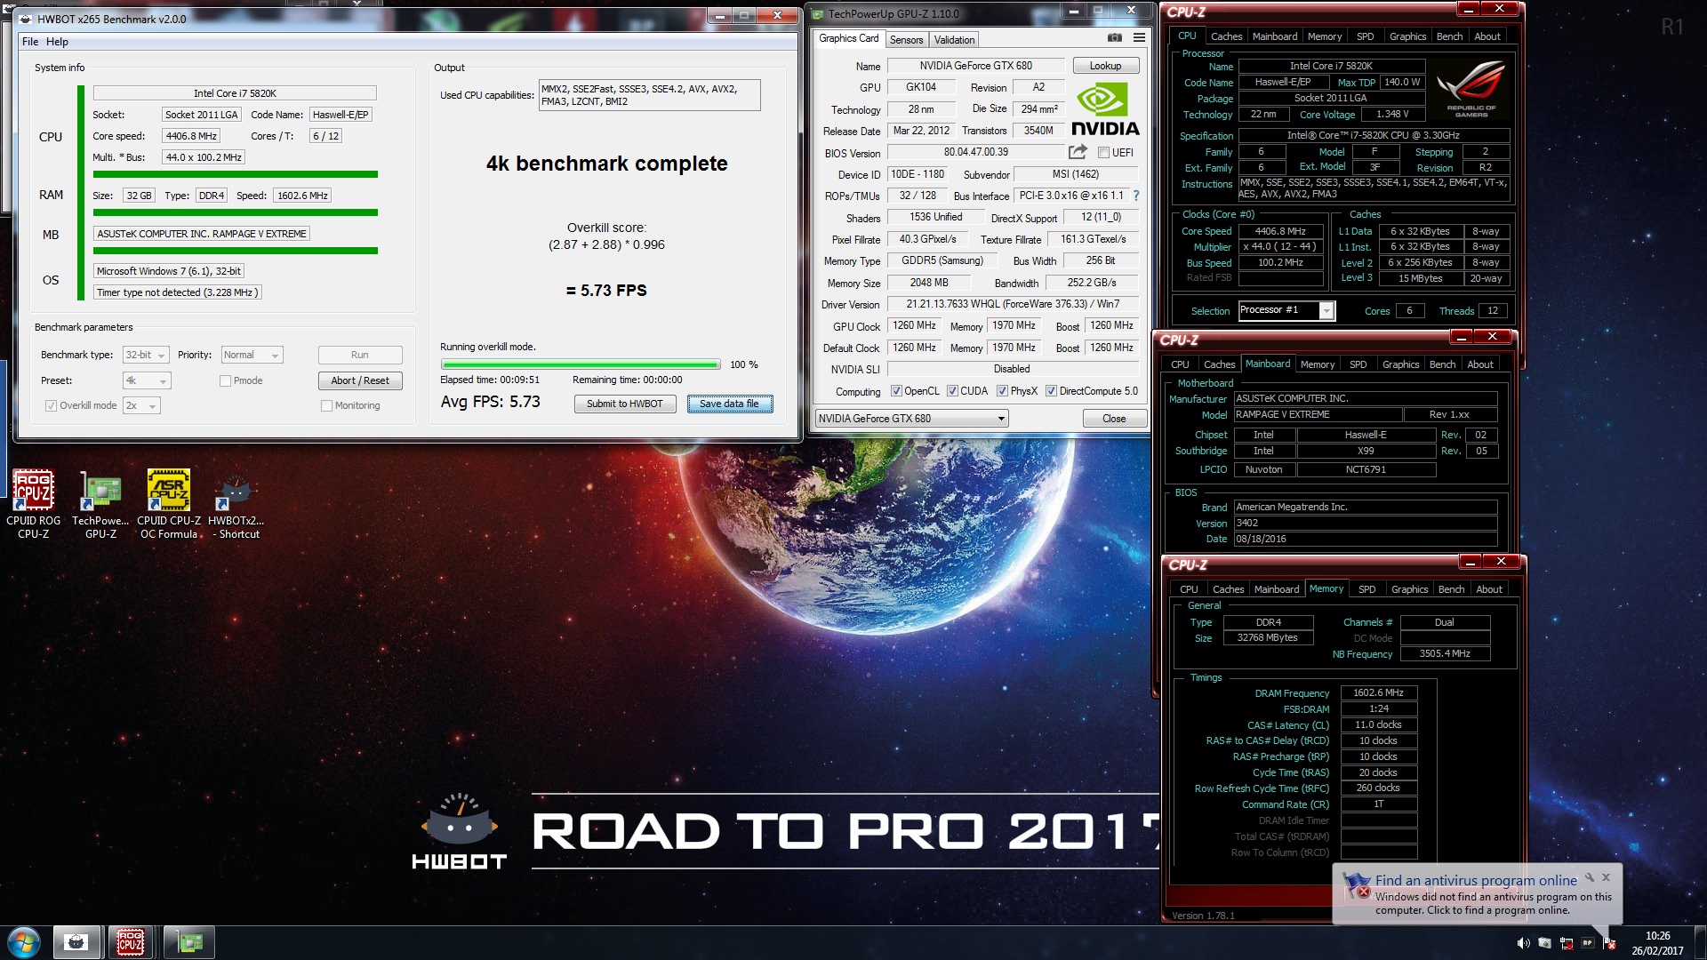The width and height of the screenshot is (1707, 960).
Task: Open Bench tab in the top CPU-Z window
Action: click(x=1449, y=36)
